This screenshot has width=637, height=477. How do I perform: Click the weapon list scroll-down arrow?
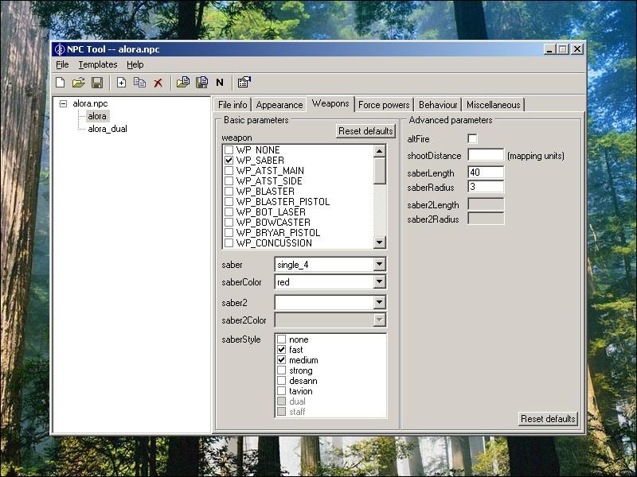tap(380, 242)
